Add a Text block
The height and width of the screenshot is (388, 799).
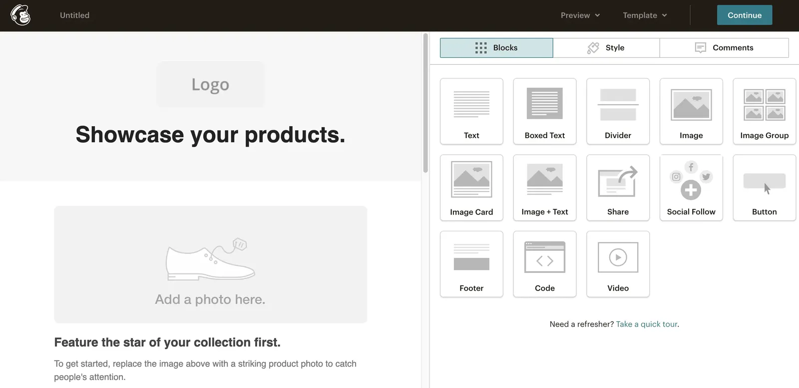[x=471, y=111]
